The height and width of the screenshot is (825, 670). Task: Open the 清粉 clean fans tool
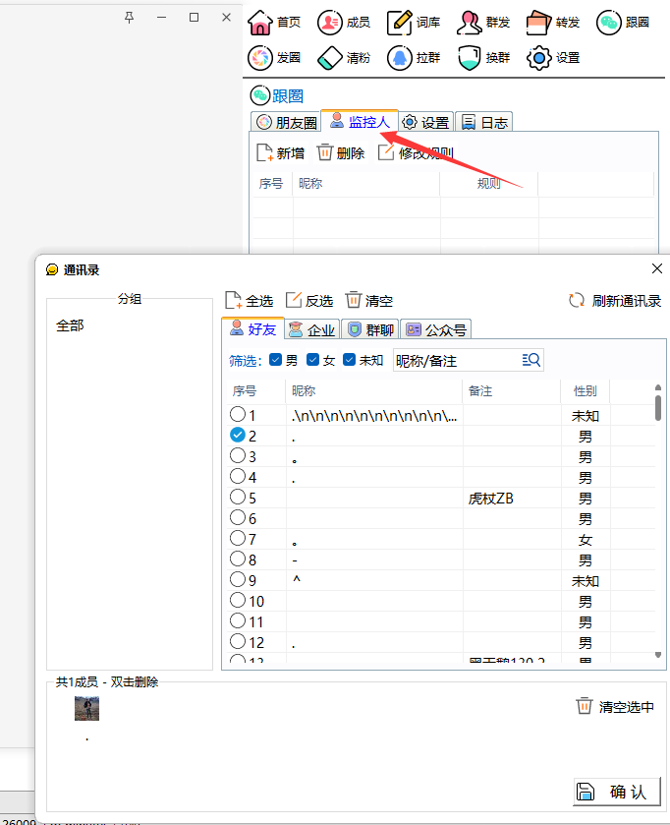point(330,57)
